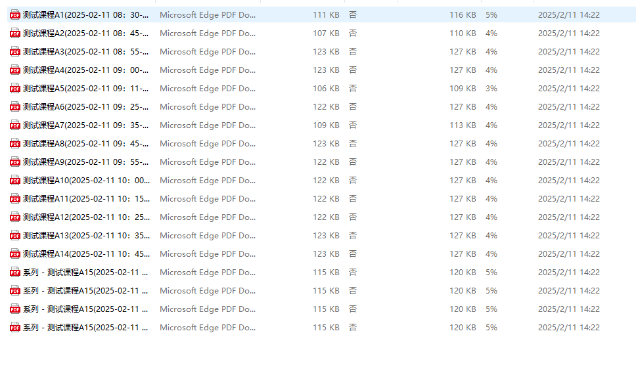Image resolution: width=636 pixels, height=373 pixels.
Task: Click the 109 KB size of 测试课程A7
Action: (326, 125)
